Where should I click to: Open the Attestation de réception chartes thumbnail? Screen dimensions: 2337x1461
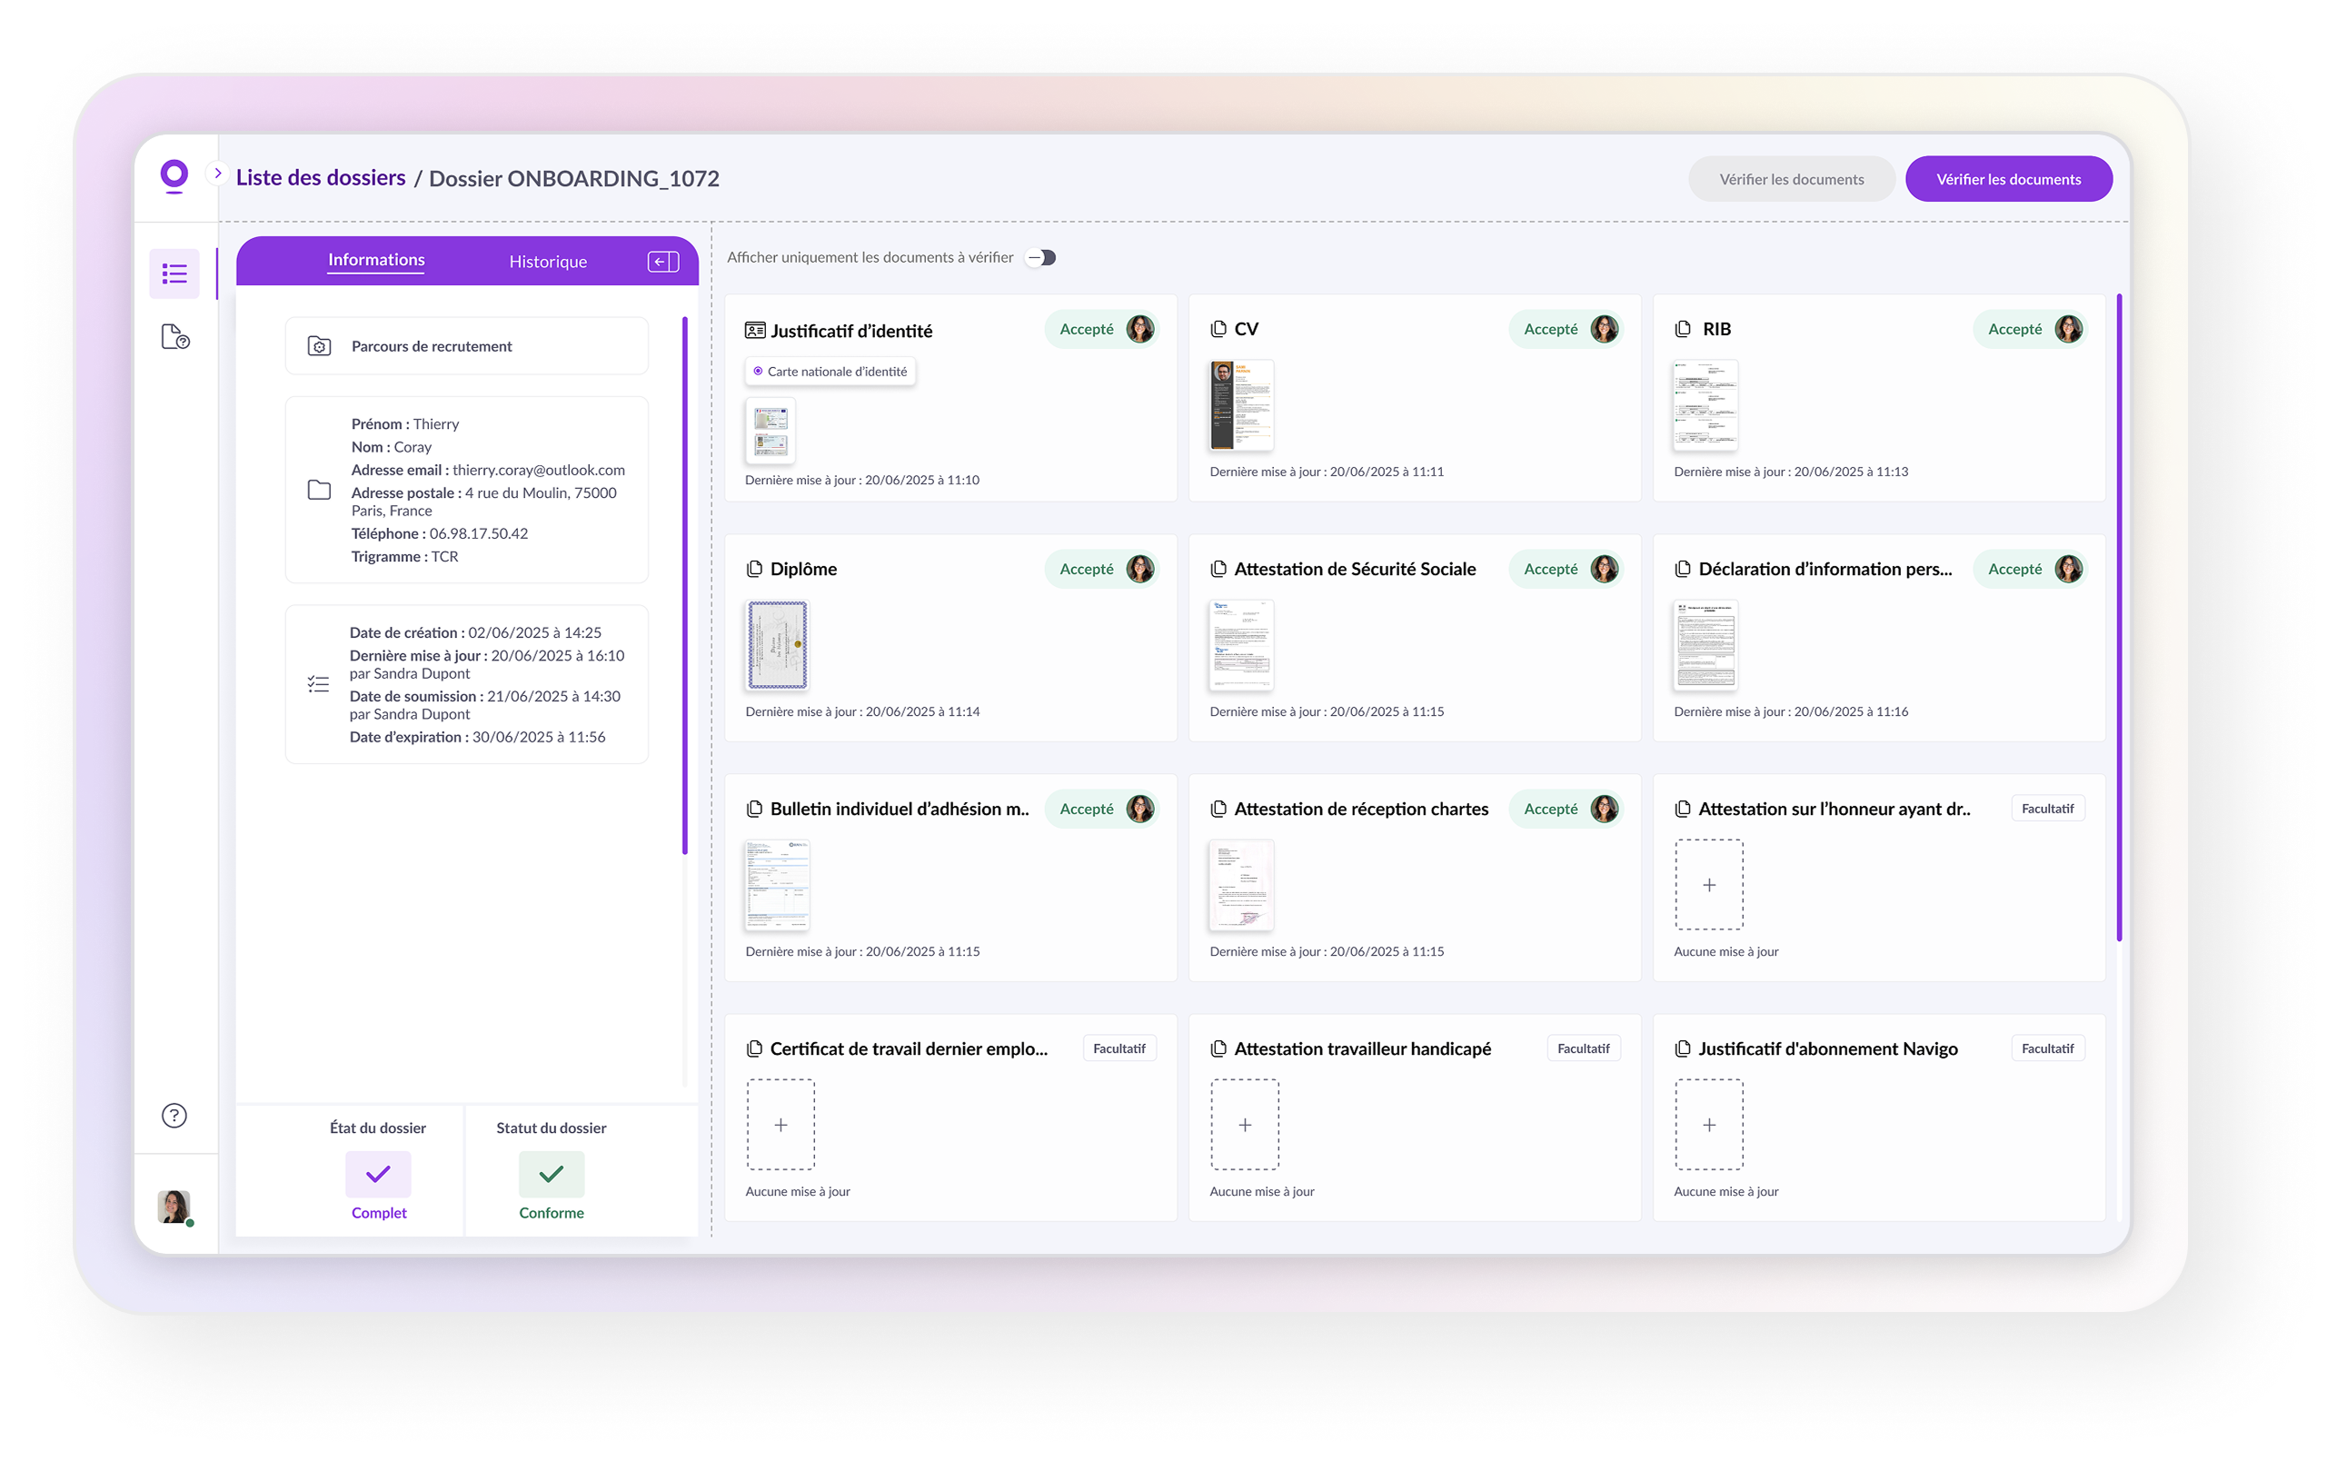coord(1240,885)
